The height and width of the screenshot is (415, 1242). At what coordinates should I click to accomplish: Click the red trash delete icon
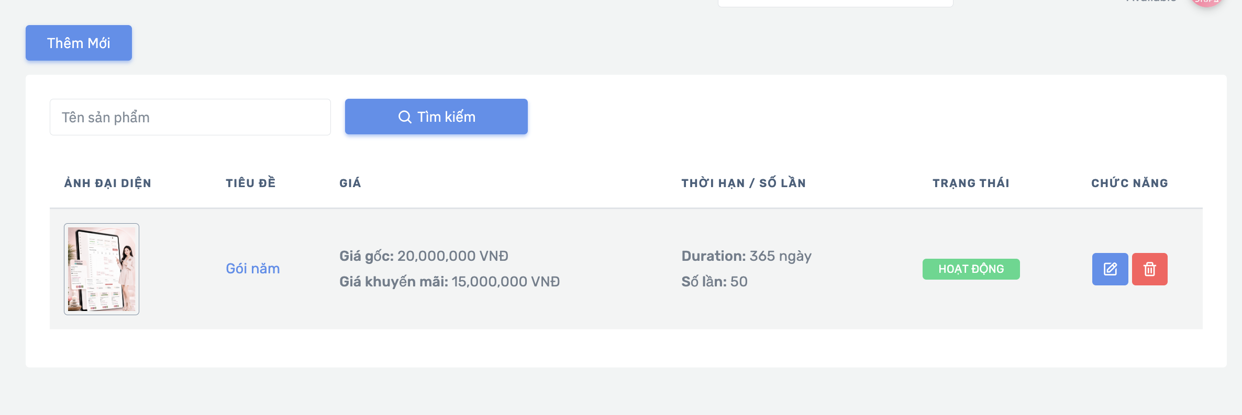tap(1150, 269)
